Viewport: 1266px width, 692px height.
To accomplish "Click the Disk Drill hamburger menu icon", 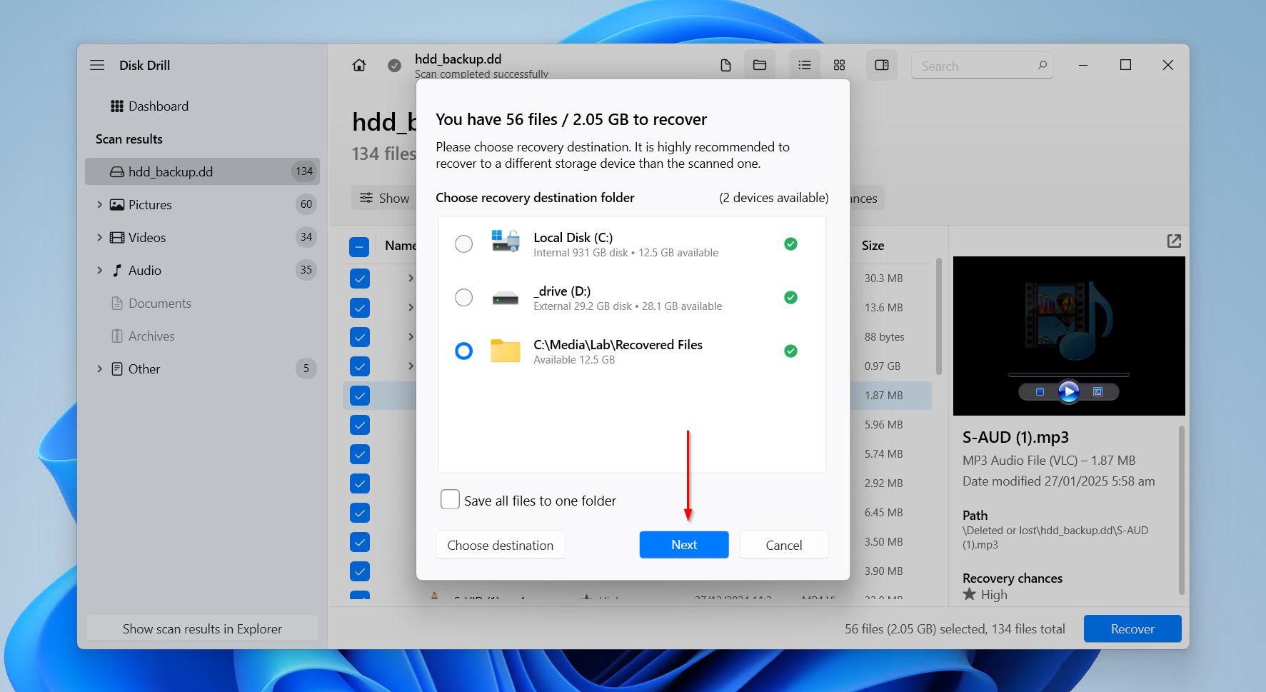I will (x=97, y=64).
